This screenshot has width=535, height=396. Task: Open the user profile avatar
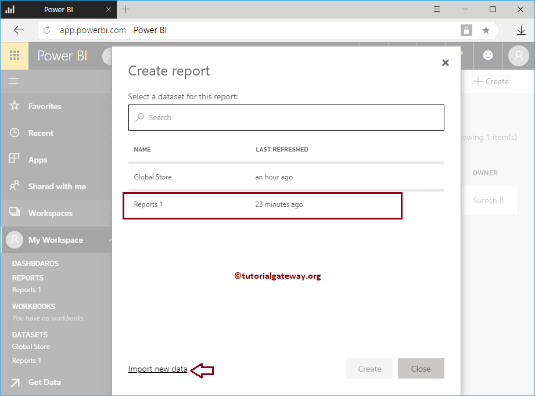coord(518,56)
